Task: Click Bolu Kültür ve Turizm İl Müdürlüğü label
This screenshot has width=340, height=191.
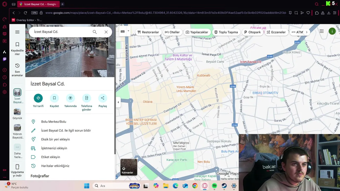Action: coord(178,57)
